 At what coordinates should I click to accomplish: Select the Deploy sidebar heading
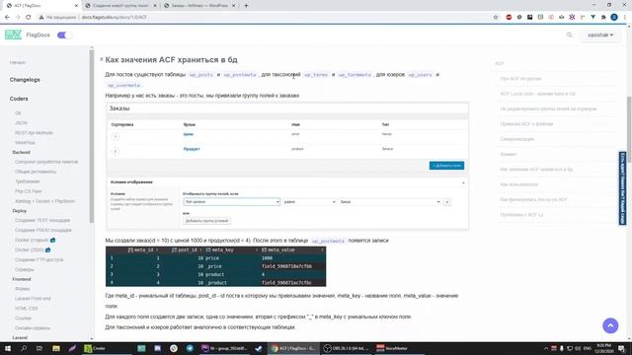coord(20,210)
